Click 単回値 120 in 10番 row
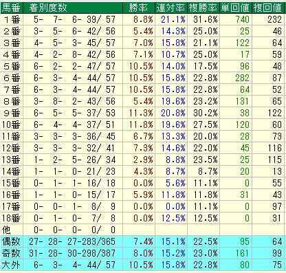This screenshot has width=286, height=273. coord(243,125)
